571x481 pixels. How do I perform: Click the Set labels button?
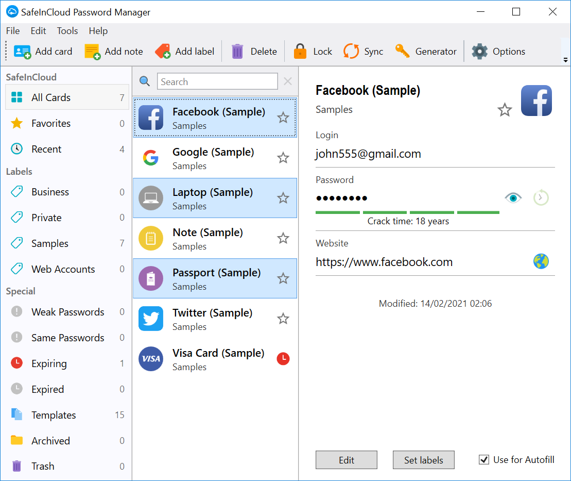(x=424, y=460)
